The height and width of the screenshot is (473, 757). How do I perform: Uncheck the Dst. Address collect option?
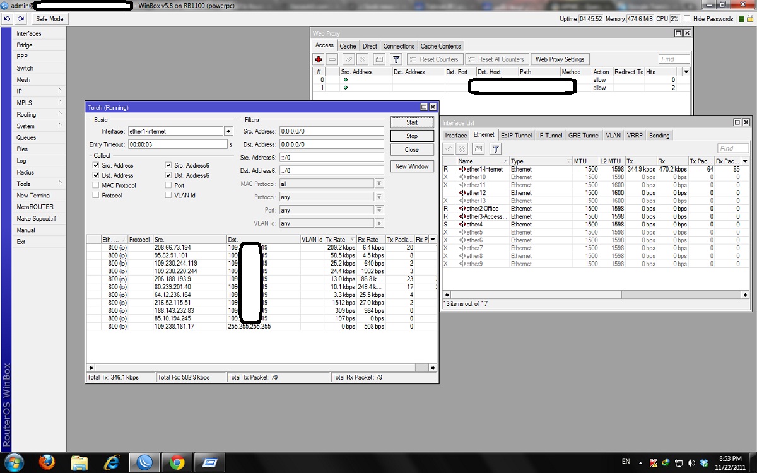click(96, 175)
